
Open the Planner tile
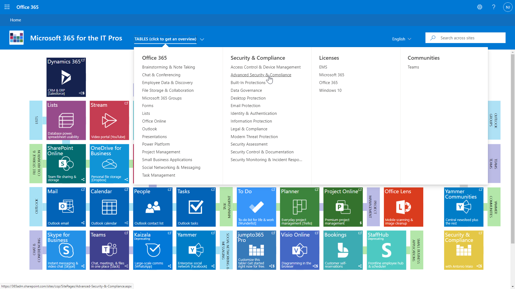(300, 207)
